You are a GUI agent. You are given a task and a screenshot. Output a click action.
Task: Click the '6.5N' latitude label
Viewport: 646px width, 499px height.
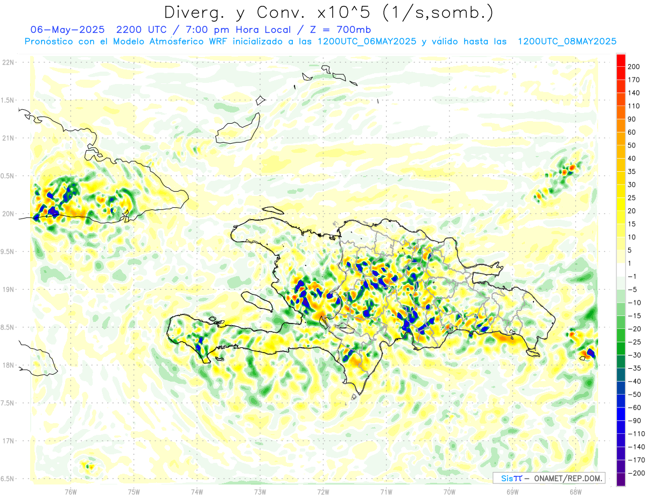click(x=8, y=479)
